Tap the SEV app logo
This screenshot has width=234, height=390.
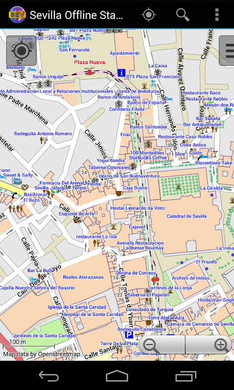17,15
